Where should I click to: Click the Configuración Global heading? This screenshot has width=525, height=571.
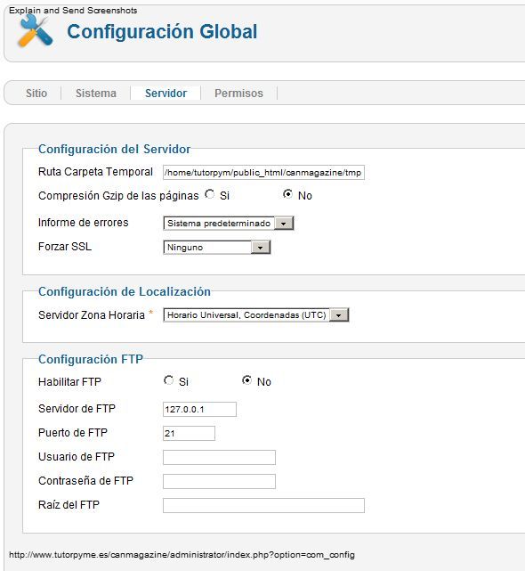coord(162,32)
